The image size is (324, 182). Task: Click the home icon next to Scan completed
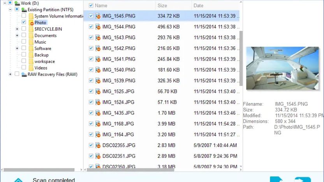[18, 180]
